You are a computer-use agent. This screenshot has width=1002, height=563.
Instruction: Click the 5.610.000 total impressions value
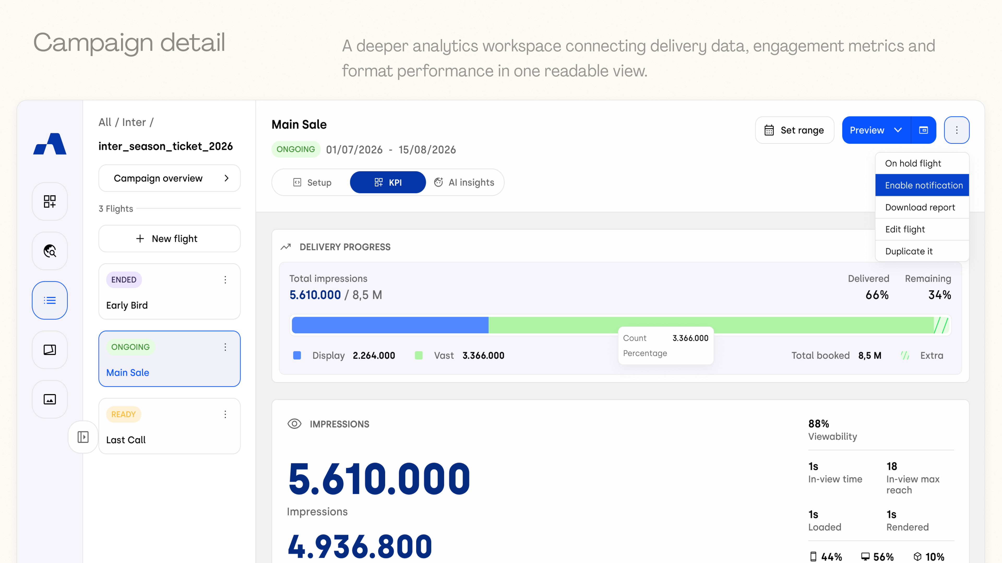(x=315, y=295)
